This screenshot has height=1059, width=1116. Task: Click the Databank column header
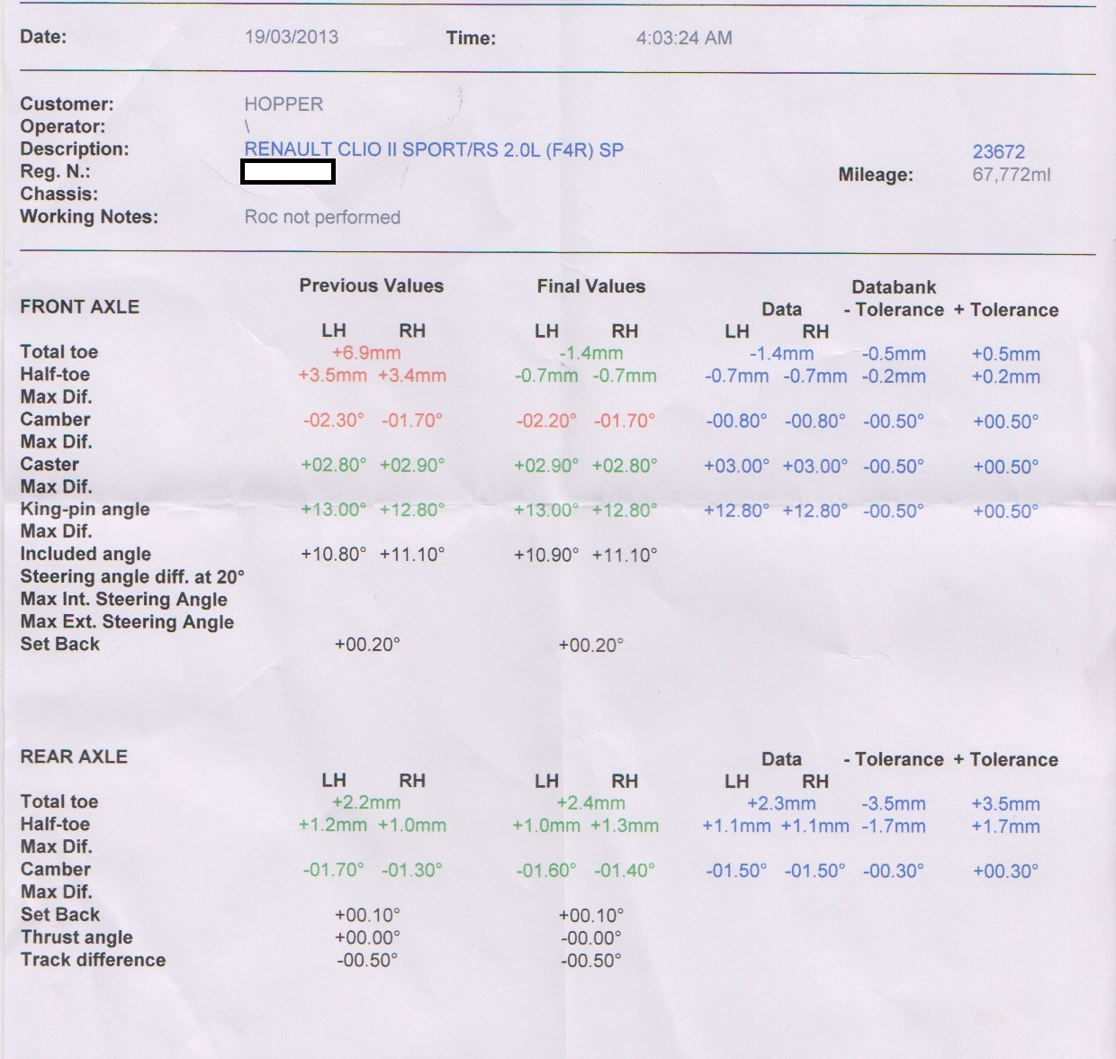tap(894, 287)
